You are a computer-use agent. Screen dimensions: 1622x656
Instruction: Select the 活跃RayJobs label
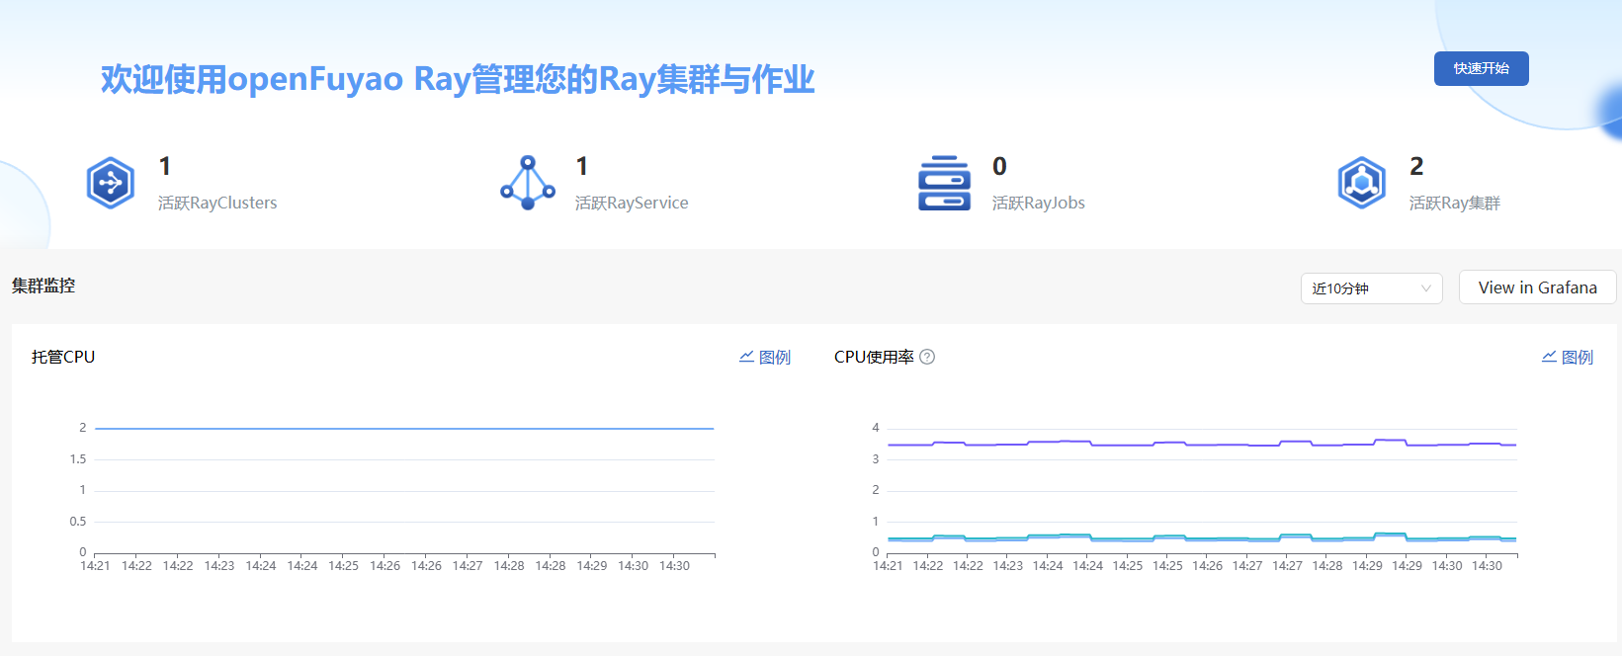pyautogui.click(x=1038, y=204)
